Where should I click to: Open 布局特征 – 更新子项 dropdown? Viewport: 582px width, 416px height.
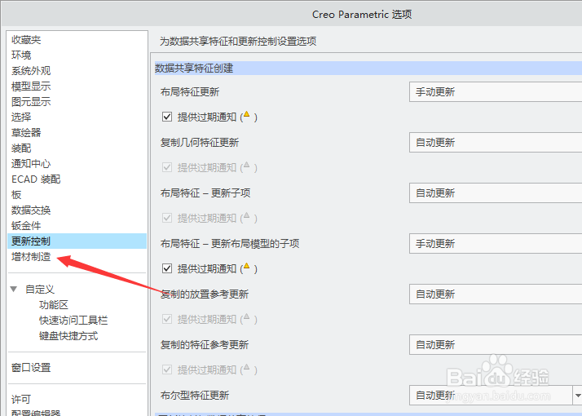[x=496, y=193]
